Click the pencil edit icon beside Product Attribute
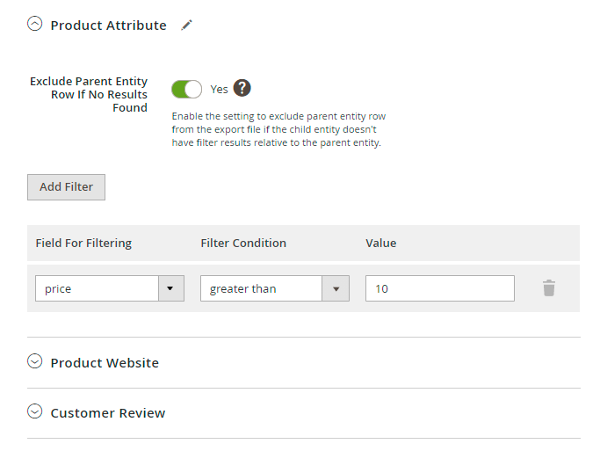This screenshot has width=600, height=451. pos(186,25)
